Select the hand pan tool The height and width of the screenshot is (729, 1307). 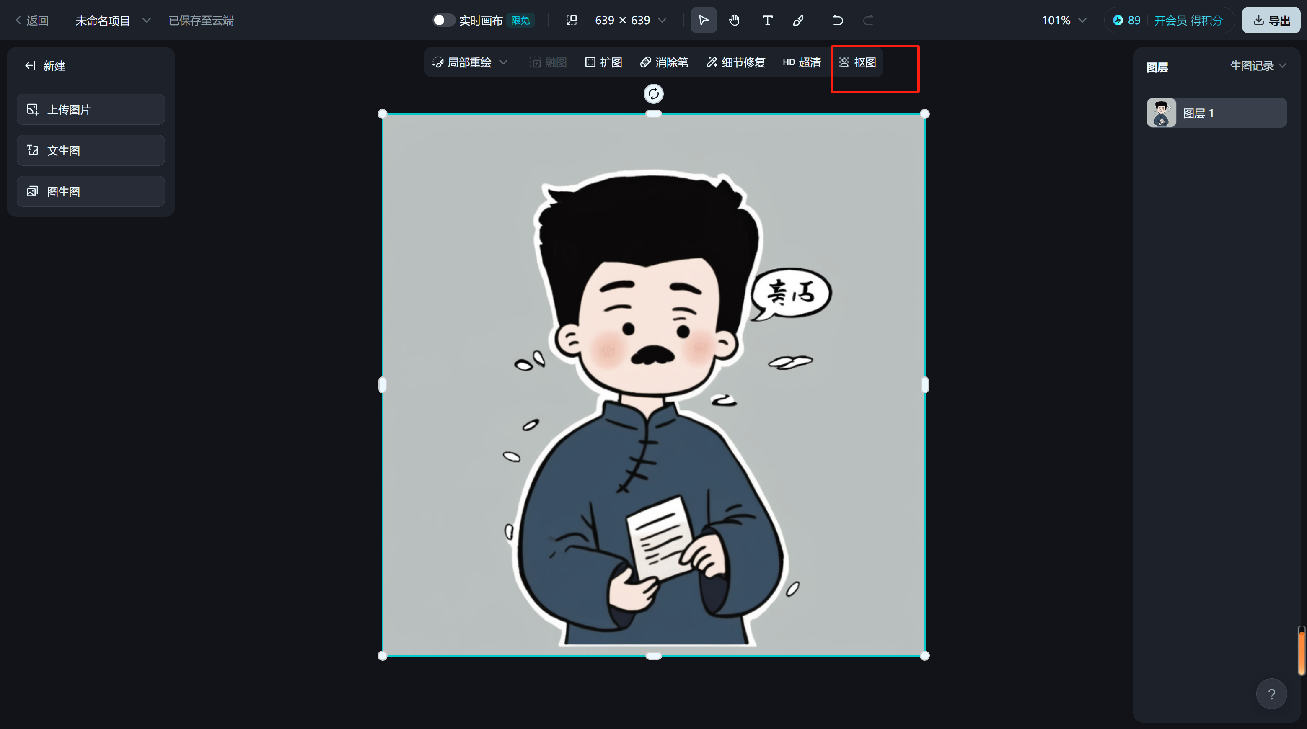click(734, 20)
